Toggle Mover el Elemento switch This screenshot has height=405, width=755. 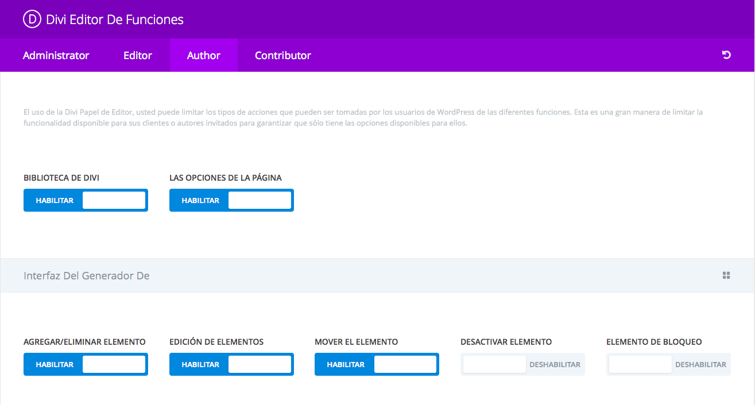click(377, 364)
